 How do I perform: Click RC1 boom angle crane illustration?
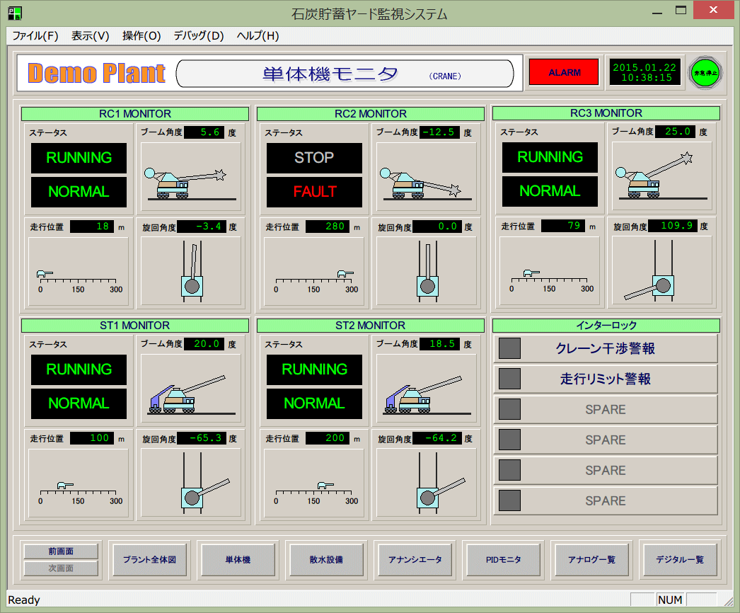point(191,177)
